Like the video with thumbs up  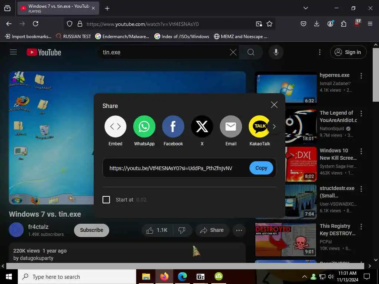pyautogui.click(x=157, y=230)
